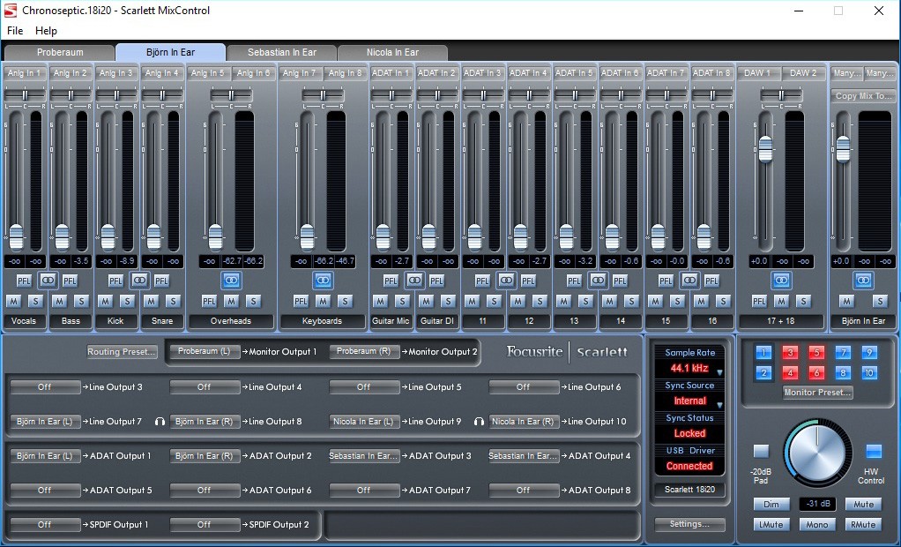
Task: Toggle stereo link on DAW 17 + 18 channel
Action: (781, 280)
